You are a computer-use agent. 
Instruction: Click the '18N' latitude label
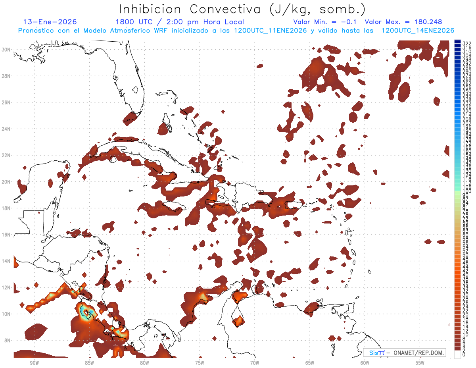click(6, 208)
